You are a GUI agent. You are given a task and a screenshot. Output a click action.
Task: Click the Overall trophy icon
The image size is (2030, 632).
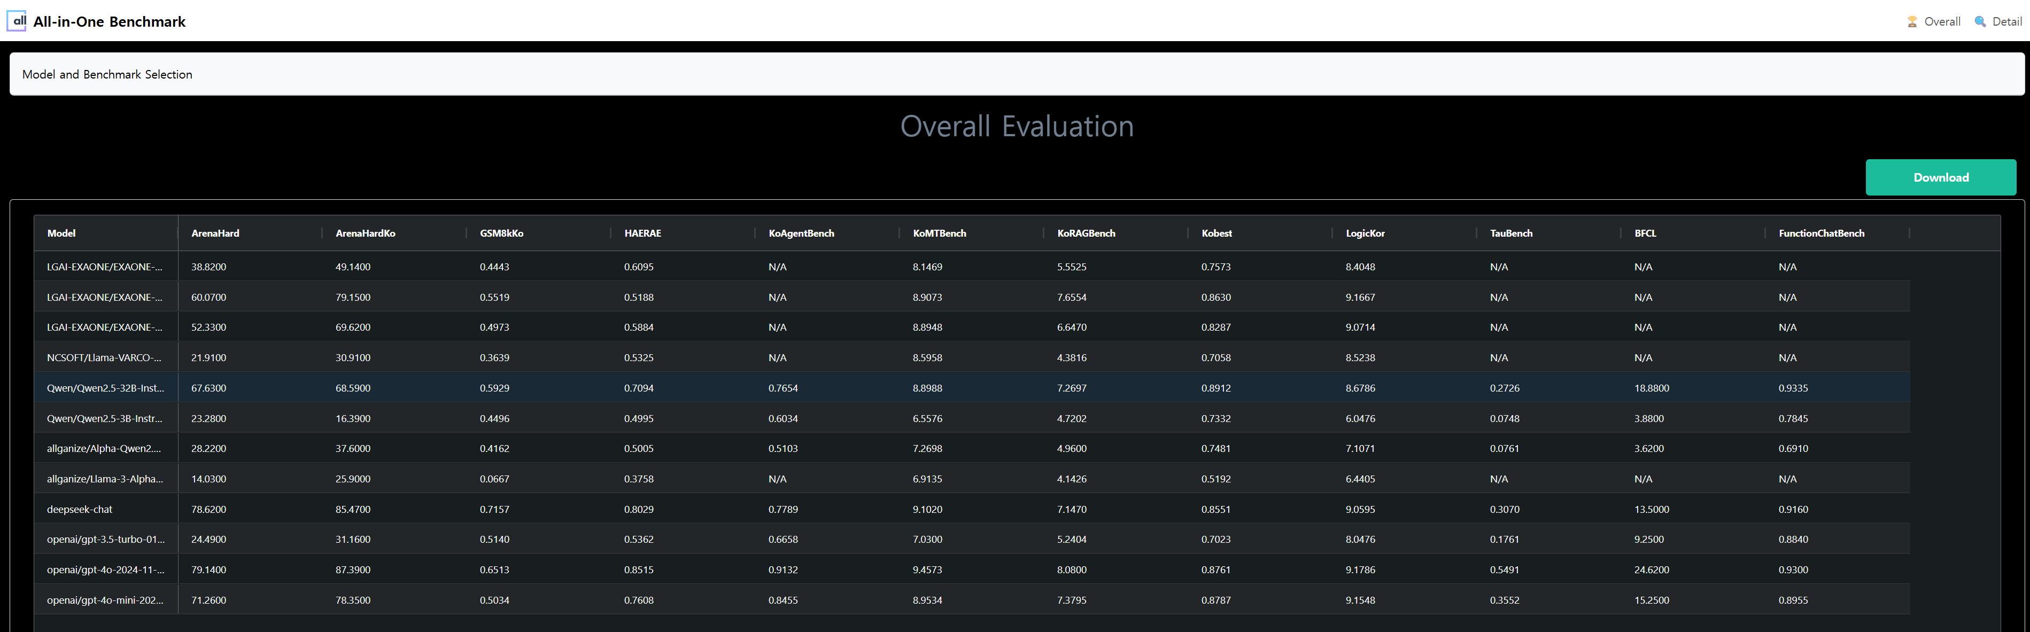(1912, 22)
